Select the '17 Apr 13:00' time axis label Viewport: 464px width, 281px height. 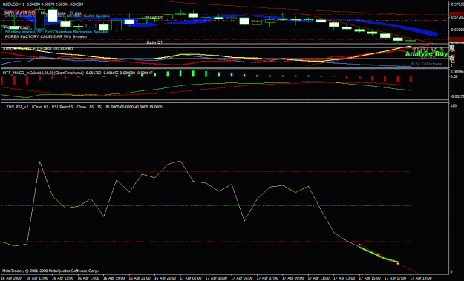coord(344,278)
